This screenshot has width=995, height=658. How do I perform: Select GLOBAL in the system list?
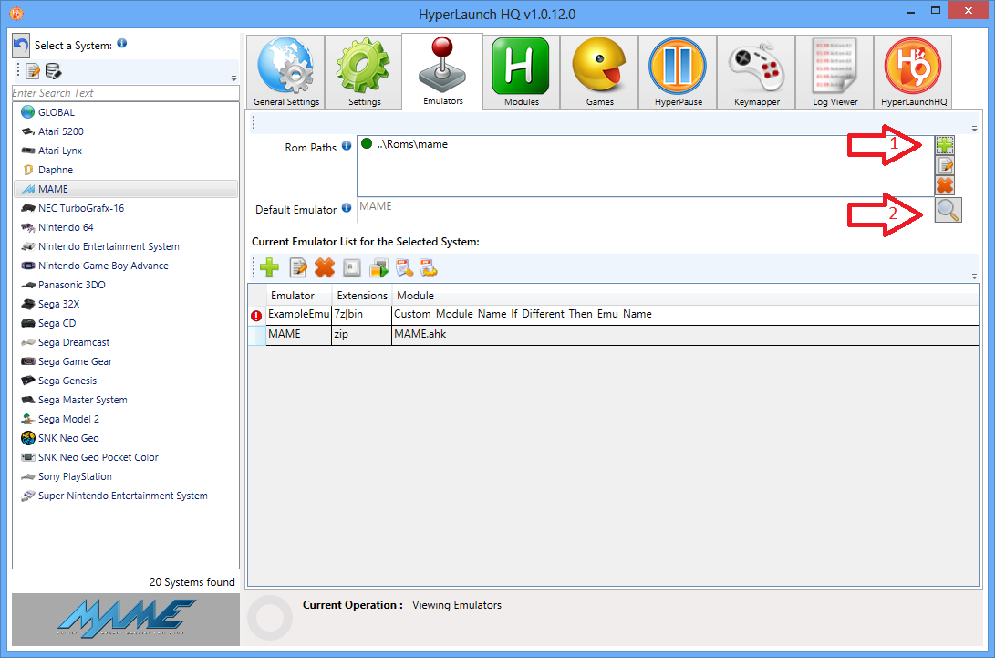126,112
